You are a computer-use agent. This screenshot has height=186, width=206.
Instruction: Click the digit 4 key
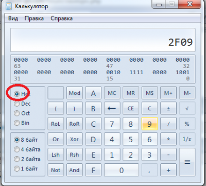pyautogui.click(x=112, y=140)
